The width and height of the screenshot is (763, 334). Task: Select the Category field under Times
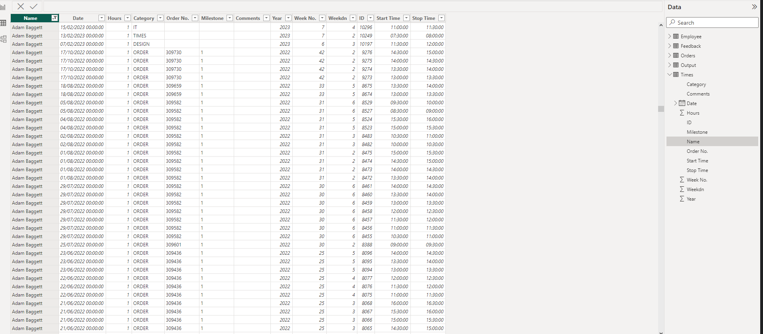click(x=696, y=84)
